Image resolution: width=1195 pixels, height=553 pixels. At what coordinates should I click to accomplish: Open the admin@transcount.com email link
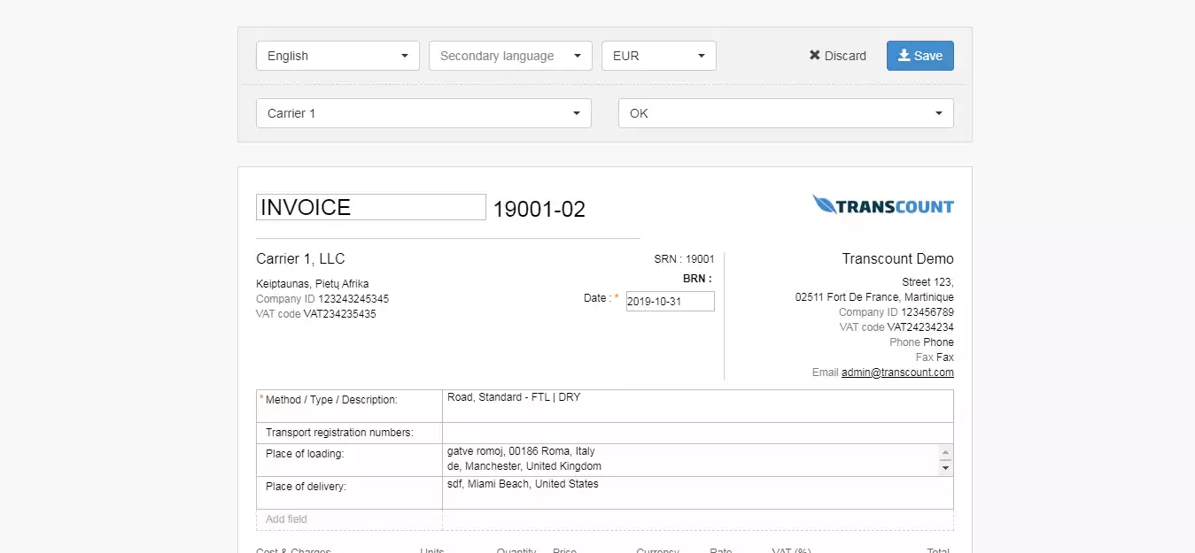[897, 373]
